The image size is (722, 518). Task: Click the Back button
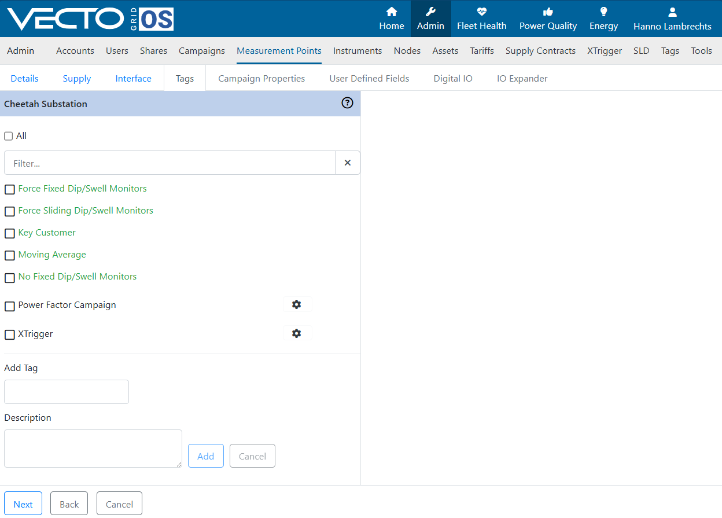[69, 504]
